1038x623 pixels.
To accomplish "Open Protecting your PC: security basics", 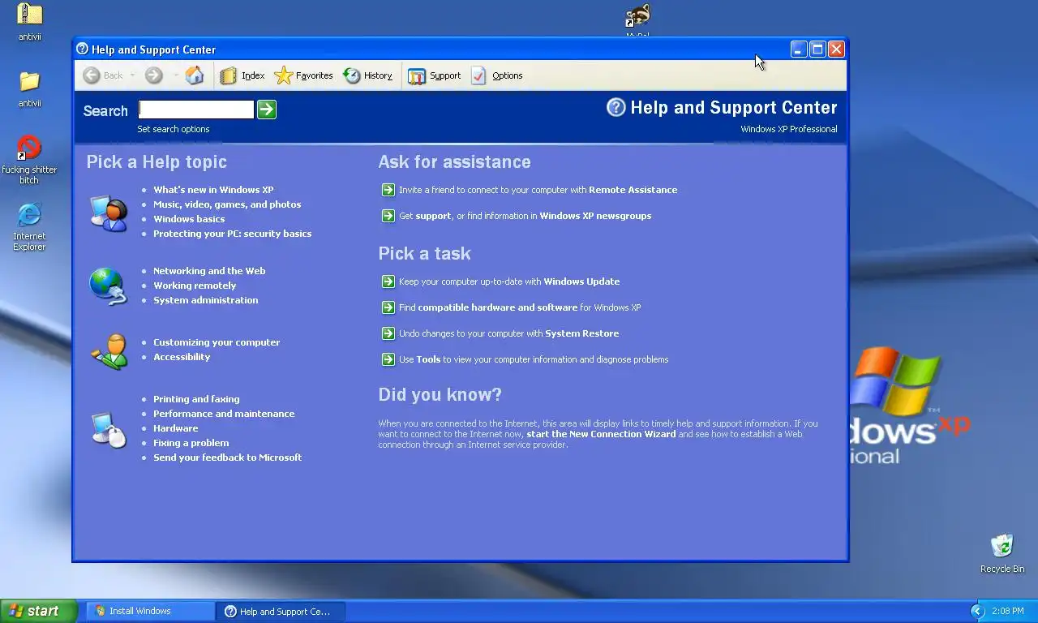I will (233, 234).
